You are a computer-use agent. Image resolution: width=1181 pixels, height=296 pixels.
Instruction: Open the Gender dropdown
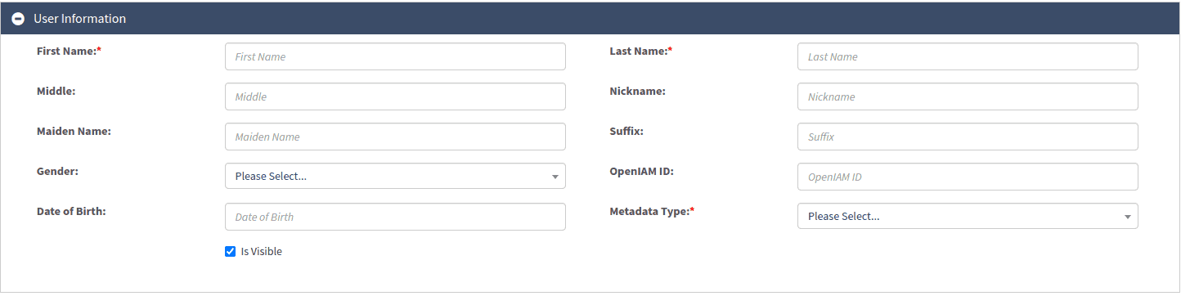pyautogui.click(x=395, y=176)
